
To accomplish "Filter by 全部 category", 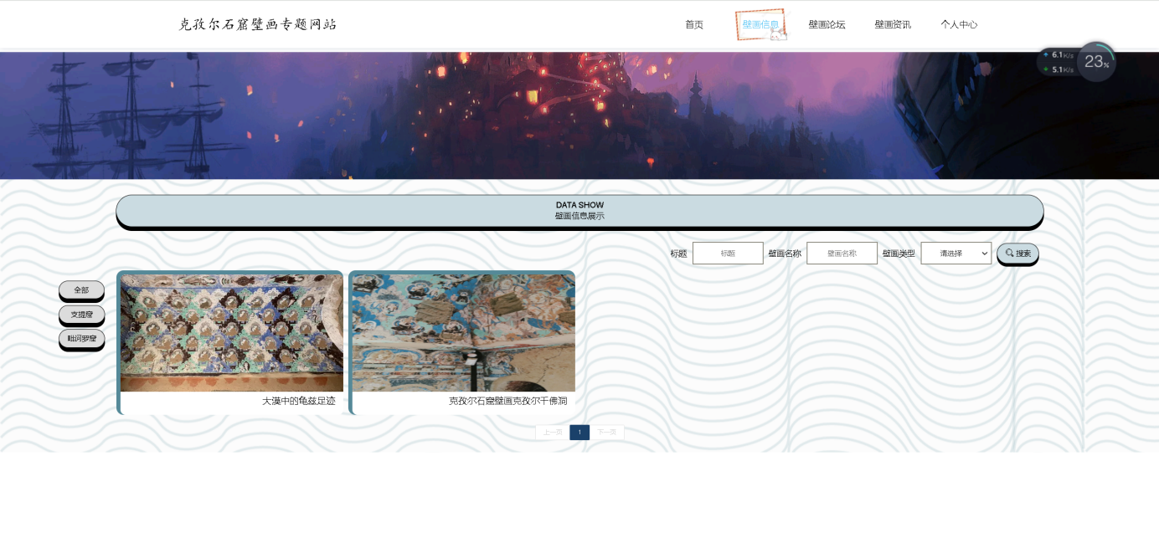I will point(81,289).
